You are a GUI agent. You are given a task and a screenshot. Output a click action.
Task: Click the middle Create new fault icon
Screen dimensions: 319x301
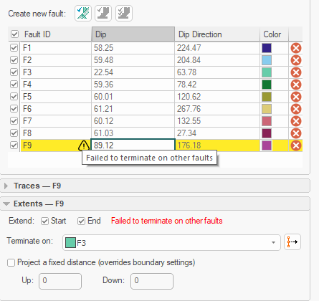[x=103, y=13]
